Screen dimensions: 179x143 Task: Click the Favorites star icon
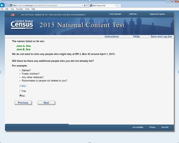click(174, 5)
